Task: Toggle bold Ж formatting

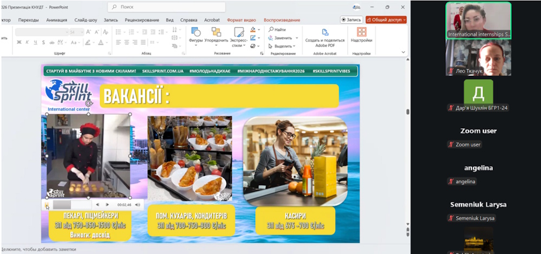Action: tap(19, 42)
